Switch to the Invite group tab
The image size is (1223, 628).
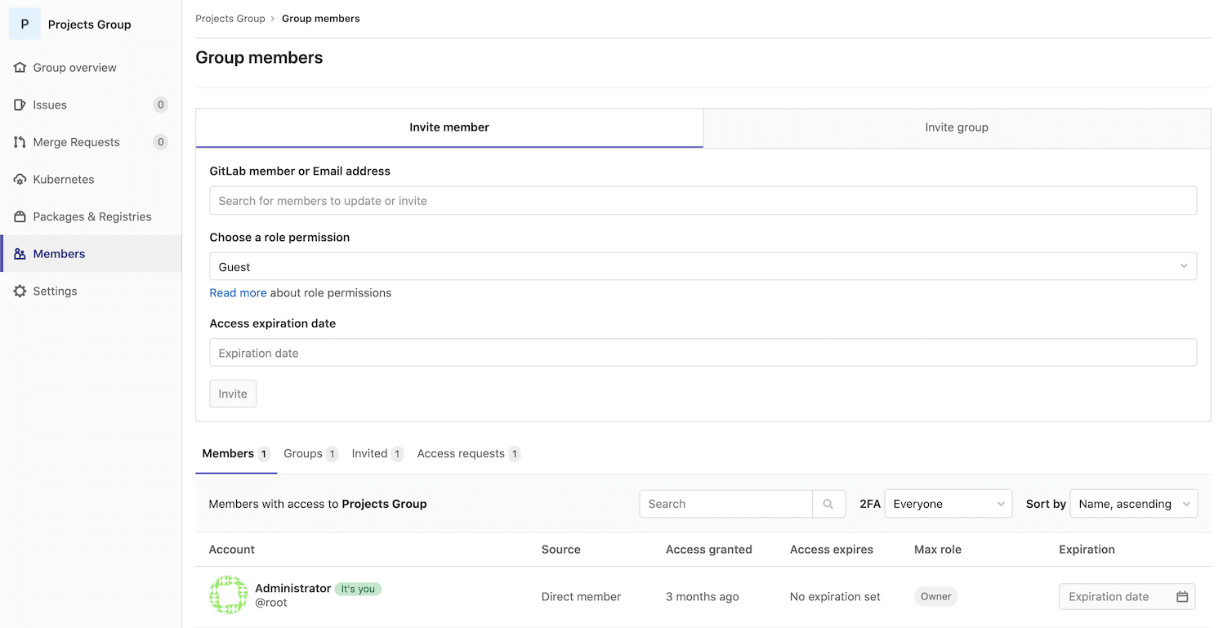(957, 127)
